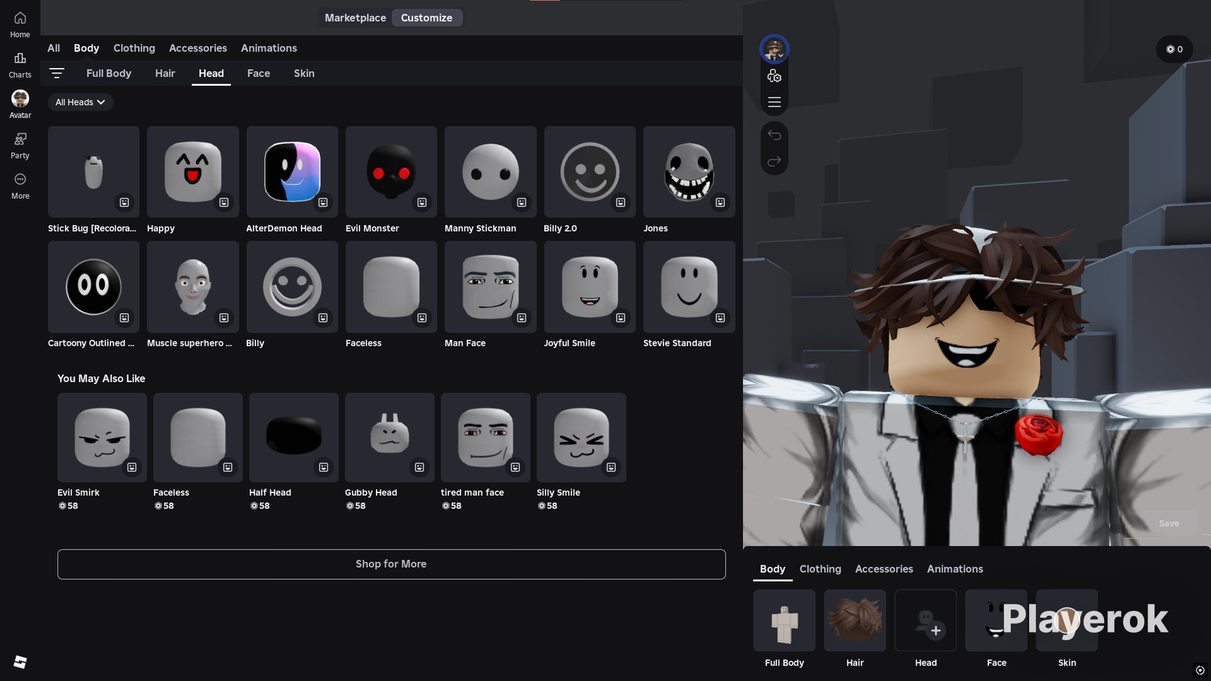Equip the Stick Bug head thumbnail
Image resolution: width=1211 pixels, height=681 pixels.
click(93, 172)
